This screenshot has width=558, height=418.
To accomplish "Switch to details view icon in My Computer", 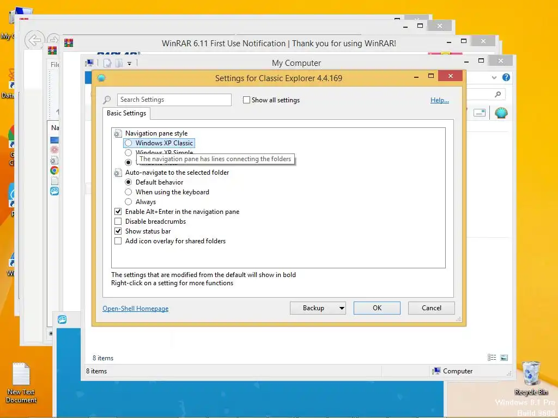I will [x=492, y=358].
